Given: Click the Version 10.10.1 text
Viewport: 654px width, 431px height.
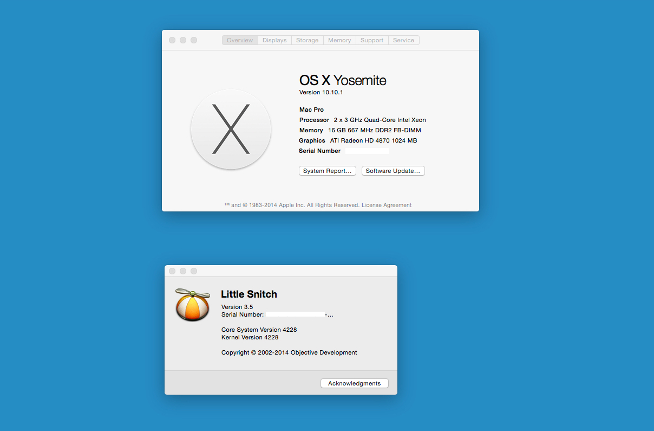Looking at the screenshot, I should [x=321, y=92].
